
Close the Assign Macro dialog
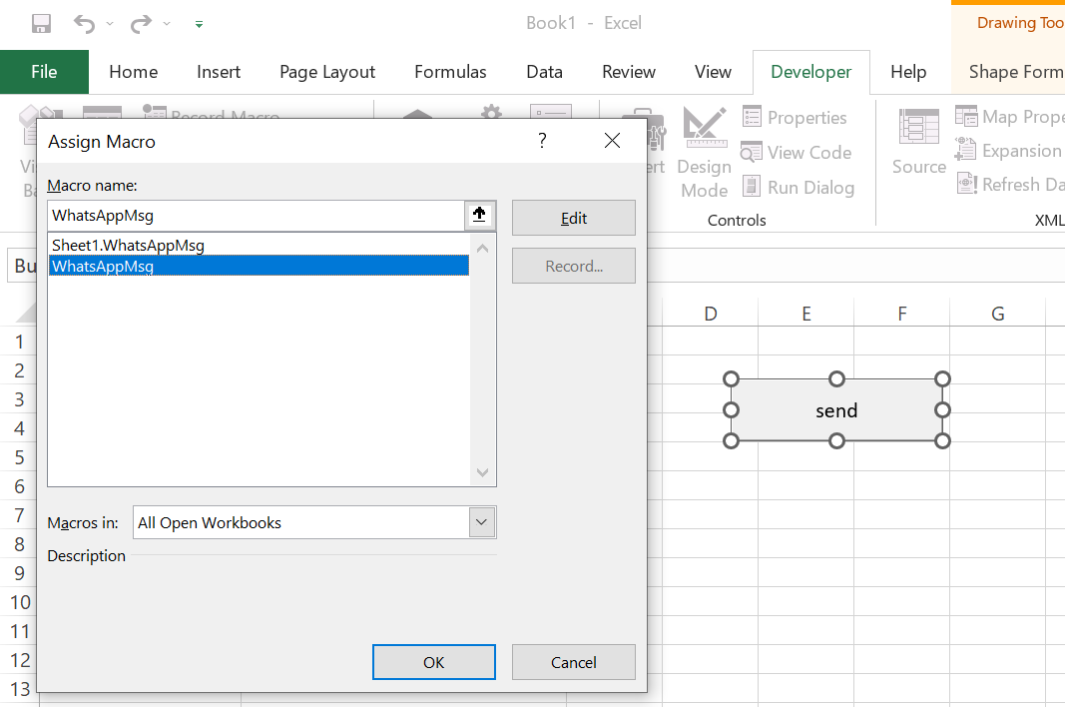612,141
